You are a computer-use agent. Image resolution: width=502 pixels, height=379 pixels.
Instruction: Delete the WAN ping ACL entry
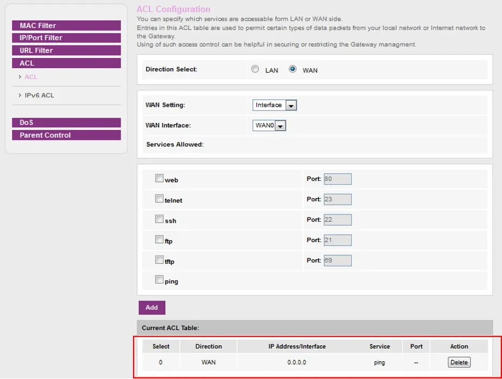[459, 362]
